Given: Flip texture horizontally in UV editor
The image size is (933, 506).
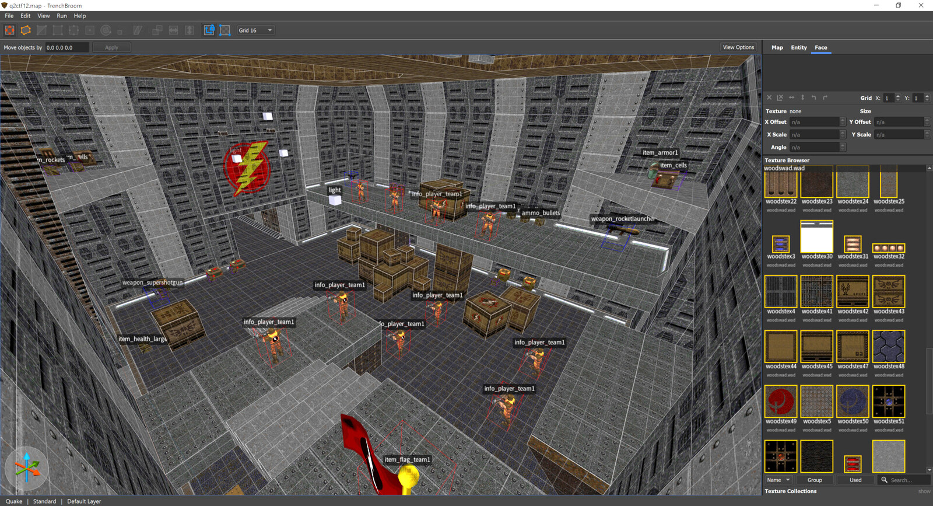Looking at the screenshot, I should [x=791, y=98].
